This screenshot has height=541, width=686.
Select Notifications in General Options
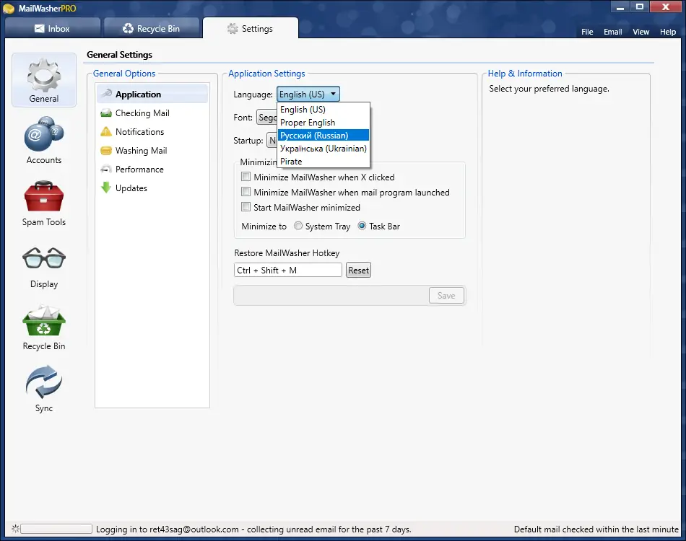pyautogui.click(x=152, y=131)
